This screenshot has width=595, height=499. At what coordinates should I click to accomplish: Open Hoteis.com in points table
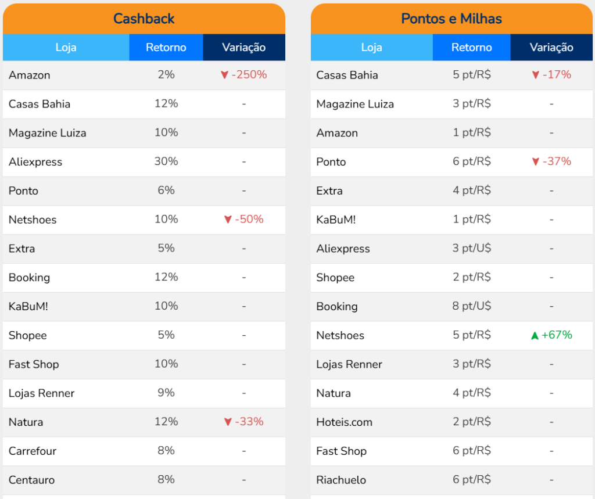click(x=345, y=422)
